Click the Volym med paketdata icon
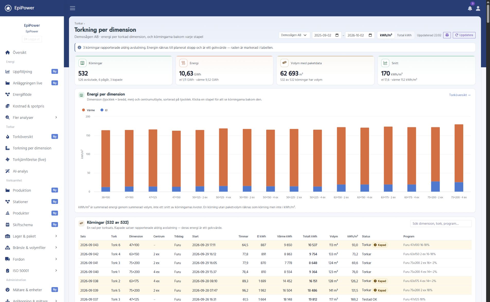 click(x=284, y=63)
